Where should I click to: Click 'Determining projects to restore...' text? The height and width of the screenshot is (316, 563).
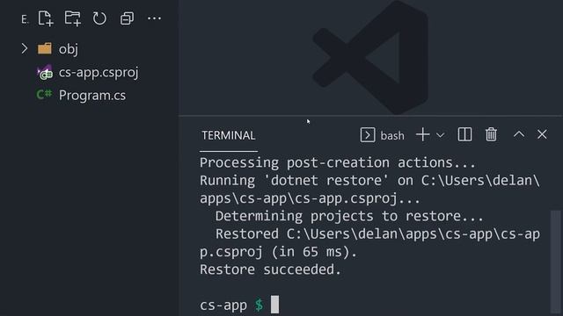349,216
